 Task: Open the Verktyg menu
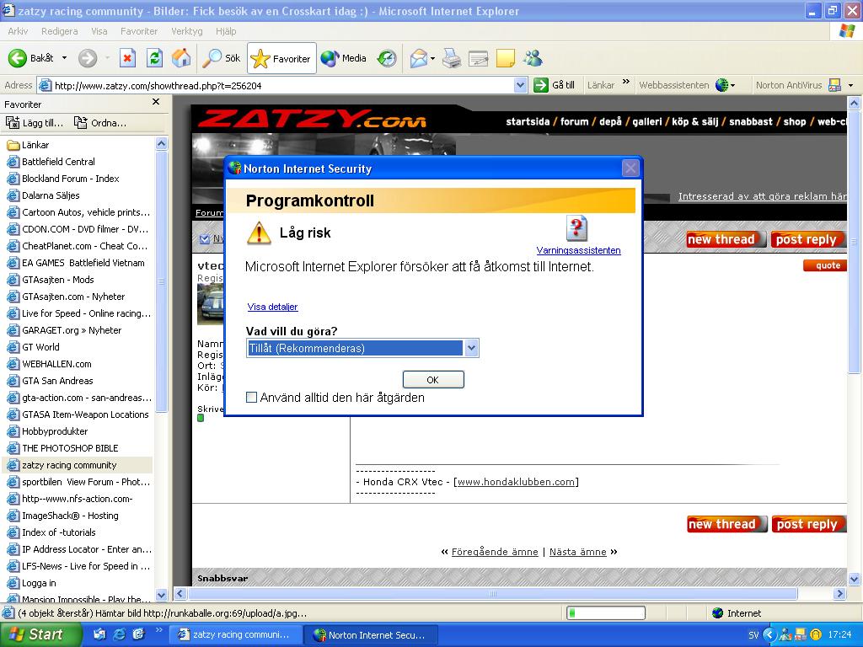[186, 31]
